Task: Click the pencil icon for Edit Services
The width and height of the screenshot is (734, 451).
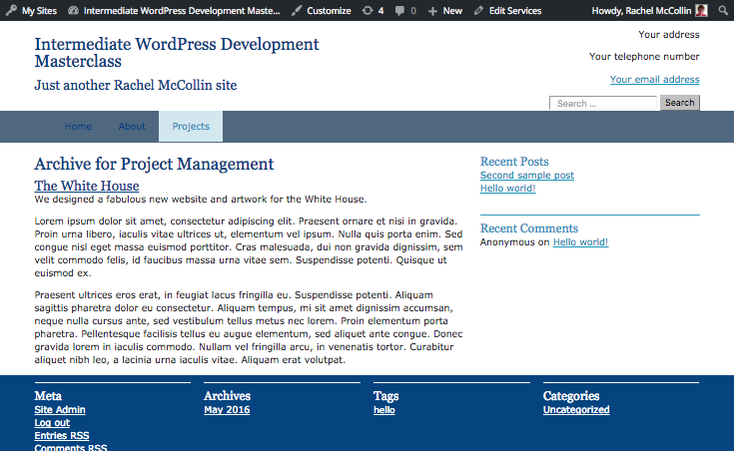Action: point(478,10)
